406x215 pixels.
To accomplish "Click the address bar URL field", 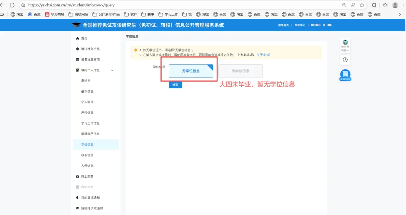I will point(181,5).
